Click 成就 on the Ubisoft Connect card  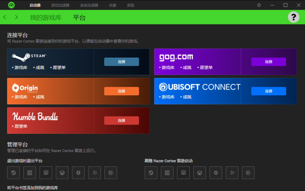coord(187,97)
